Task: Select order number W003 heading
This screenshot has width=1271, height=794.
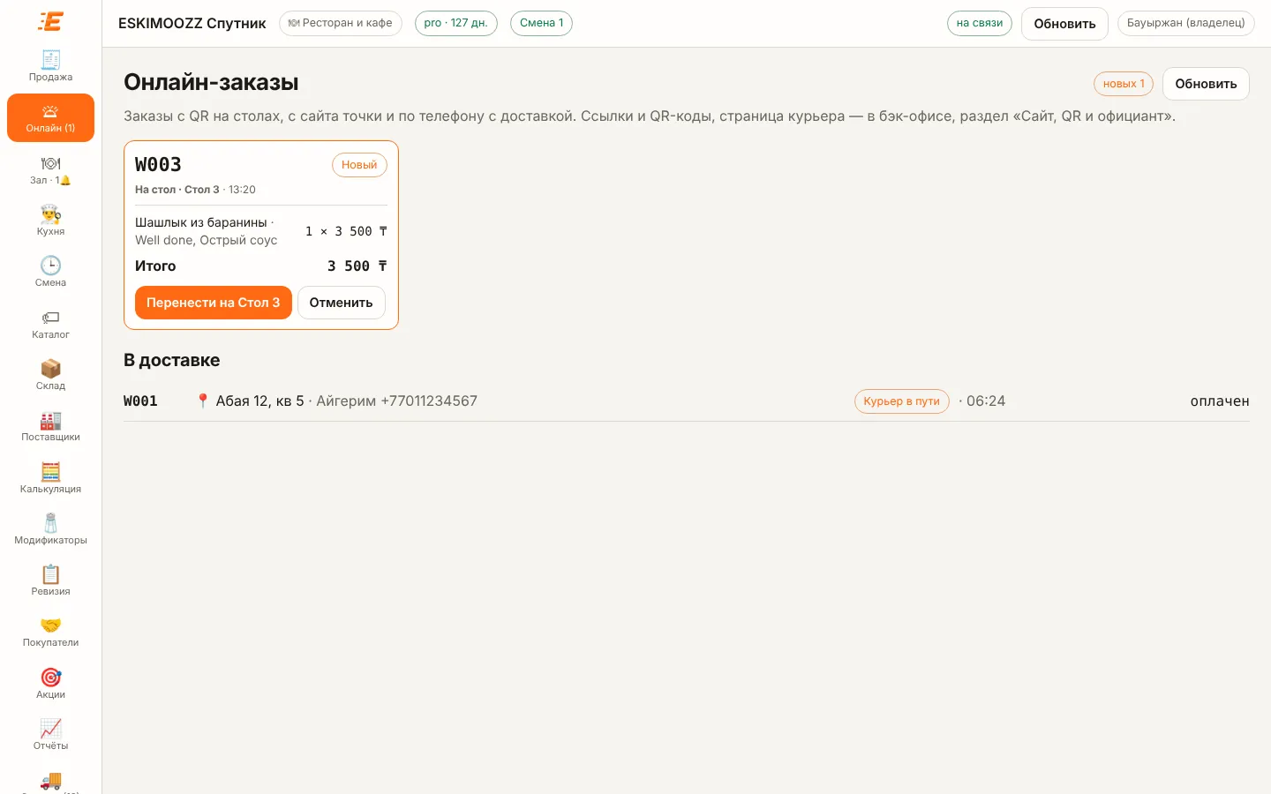Action: [x=158, y=165]
